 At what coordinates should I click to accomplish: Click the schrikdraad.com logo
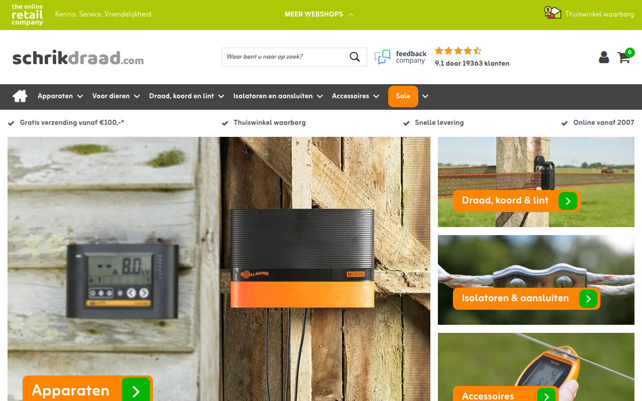click(78, 58)
